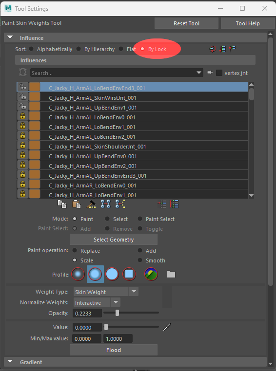Click the Flood button
This screenshot has height=371, width=276.
(114, 350)
